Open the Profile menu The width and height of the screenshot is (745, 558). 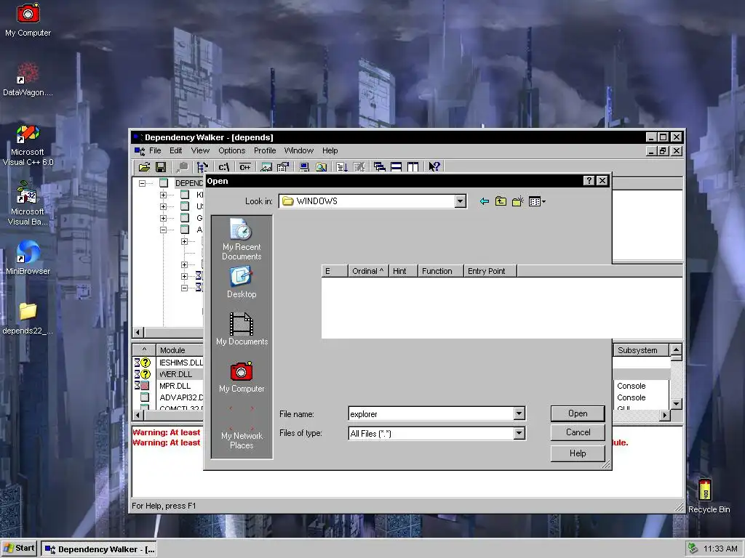point(265,150)
